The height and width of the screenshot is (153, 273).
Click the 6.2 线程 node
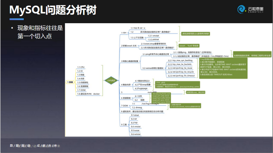pyautogui.click(x=140, y=100)
